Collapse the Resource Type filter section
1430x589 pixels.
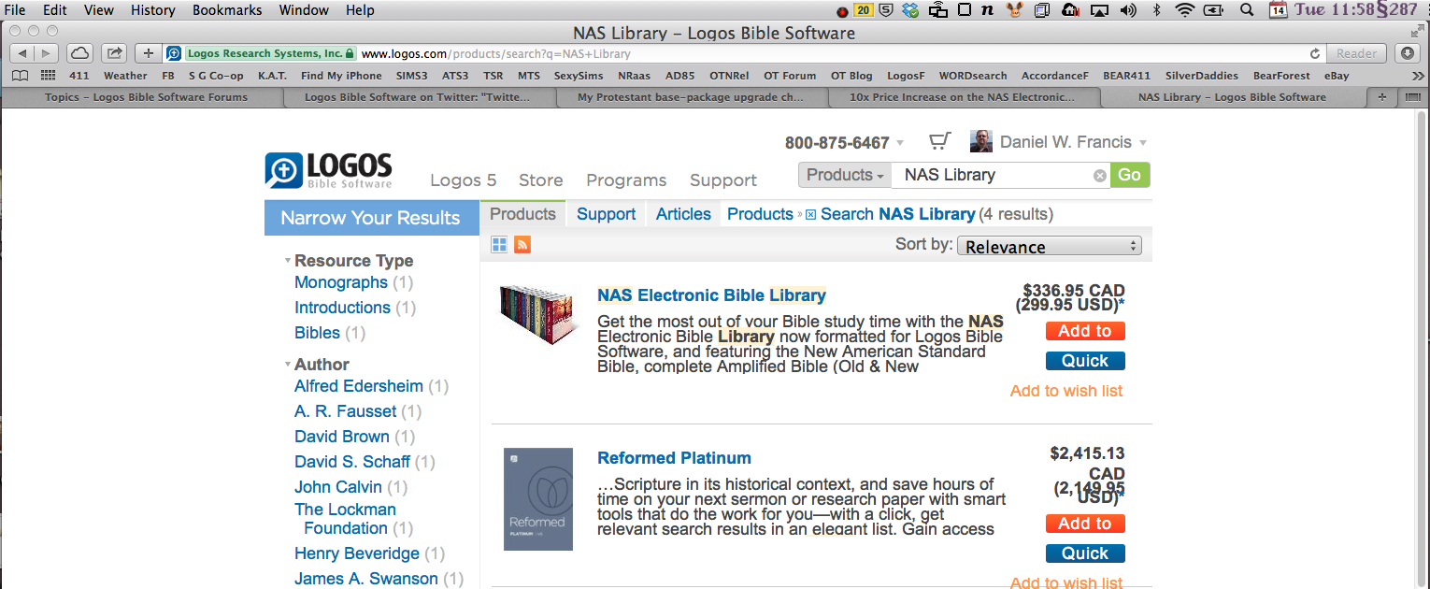[x=288, y=261]
